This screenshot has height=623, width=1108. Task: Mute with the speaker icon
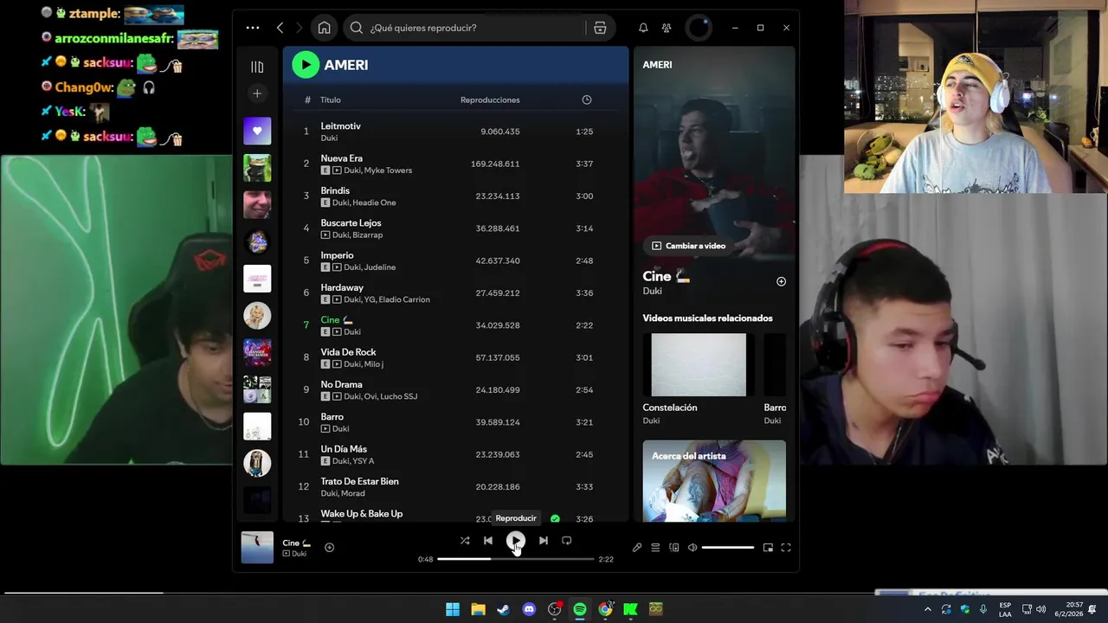tap(692, 548)
